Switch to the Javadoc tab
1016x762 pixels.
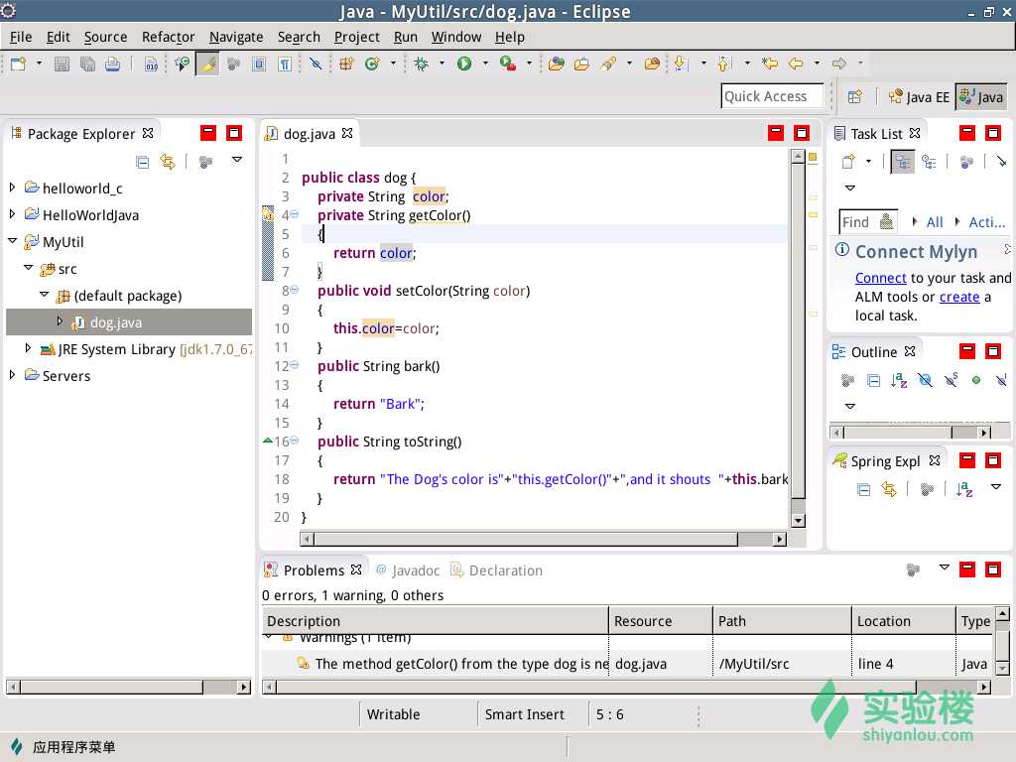tap(408, 571)
